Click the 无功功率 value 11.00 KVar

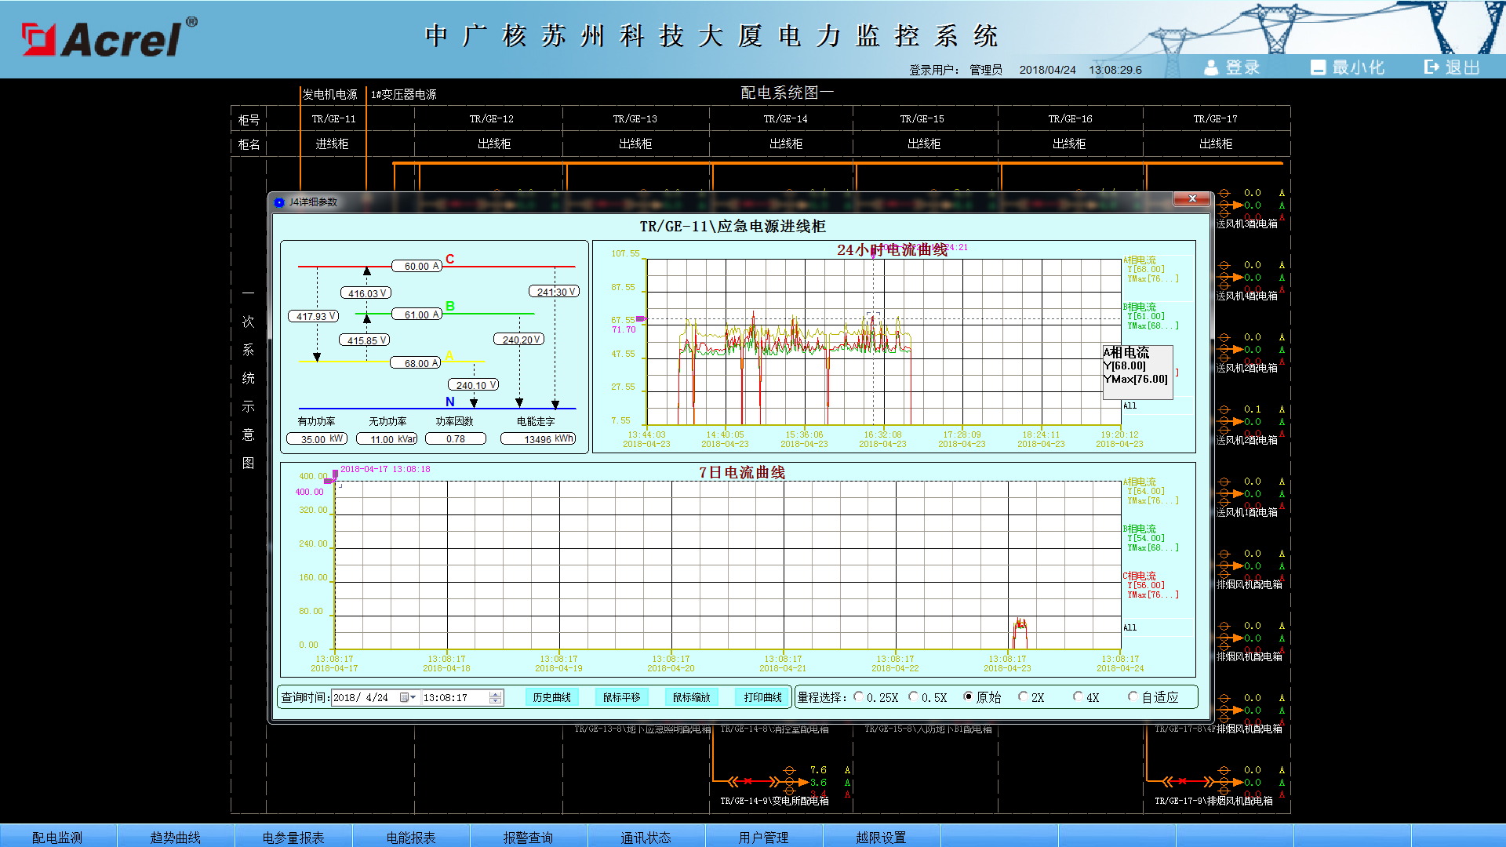pos(387,438)
